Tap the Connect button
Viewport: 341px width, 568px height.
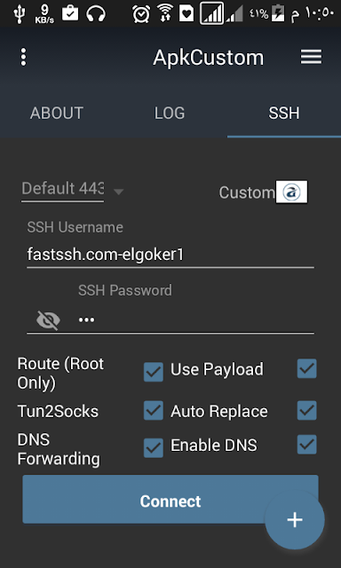170,499
